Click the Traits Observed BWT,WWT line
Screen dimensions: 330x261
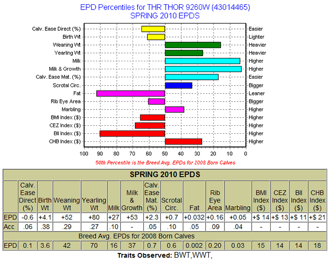tap(165, 255)
